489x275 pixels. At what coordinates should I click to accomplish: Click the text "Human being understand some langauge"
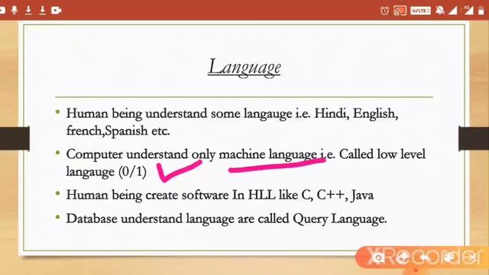click(179, 114)
